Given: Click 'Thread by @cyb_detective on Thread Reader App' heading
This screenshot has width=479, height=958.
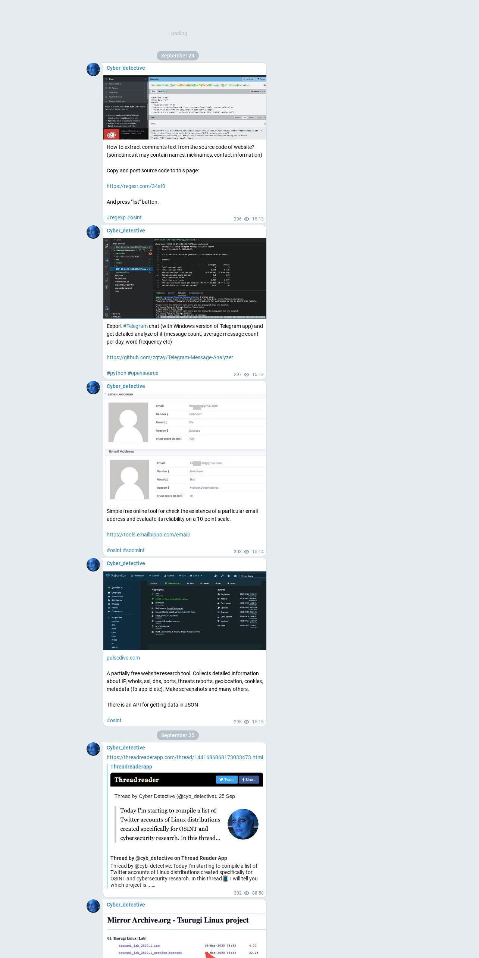Looking at the screenshot, I should tap(169, 858).
